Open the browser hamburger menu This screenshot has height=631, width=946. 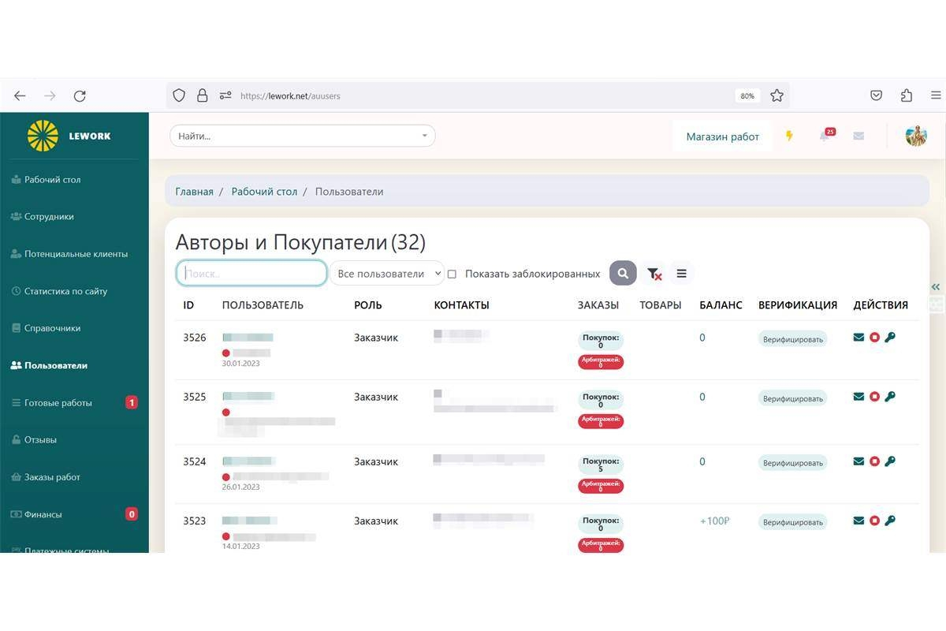tap(937, 95)
